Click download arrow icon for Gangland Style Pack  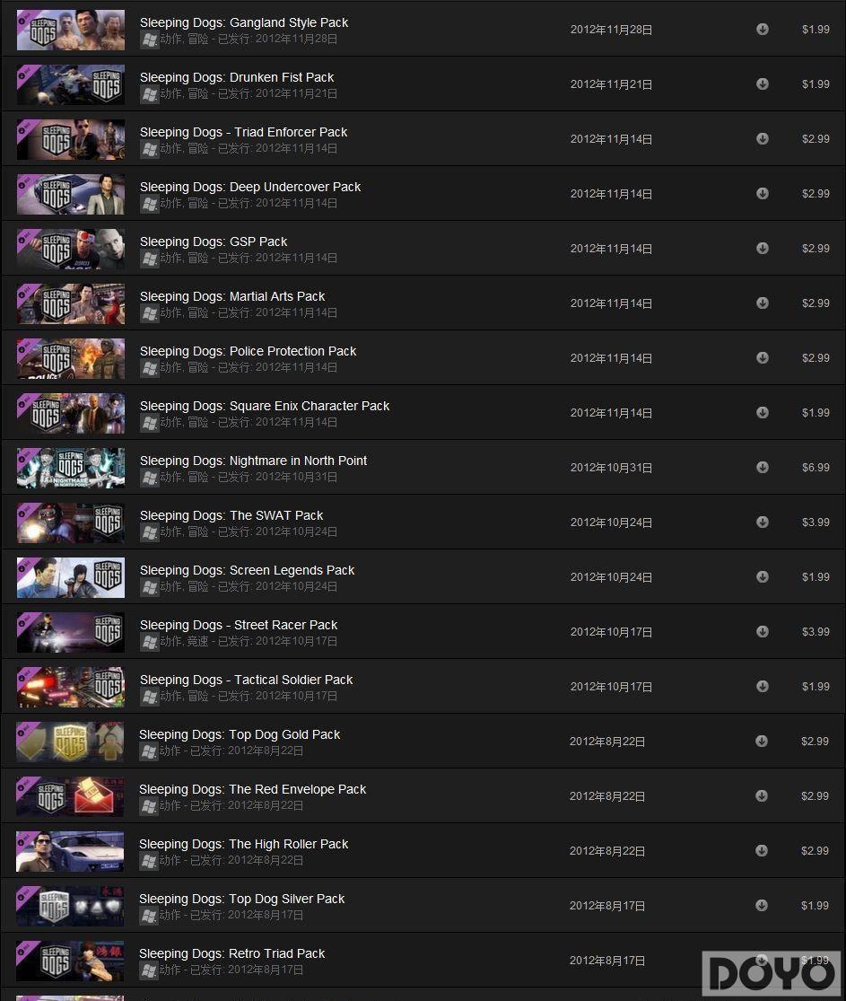click(762, 30)
